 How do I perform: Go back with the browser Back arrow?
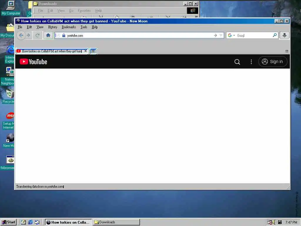coord(21,35)
